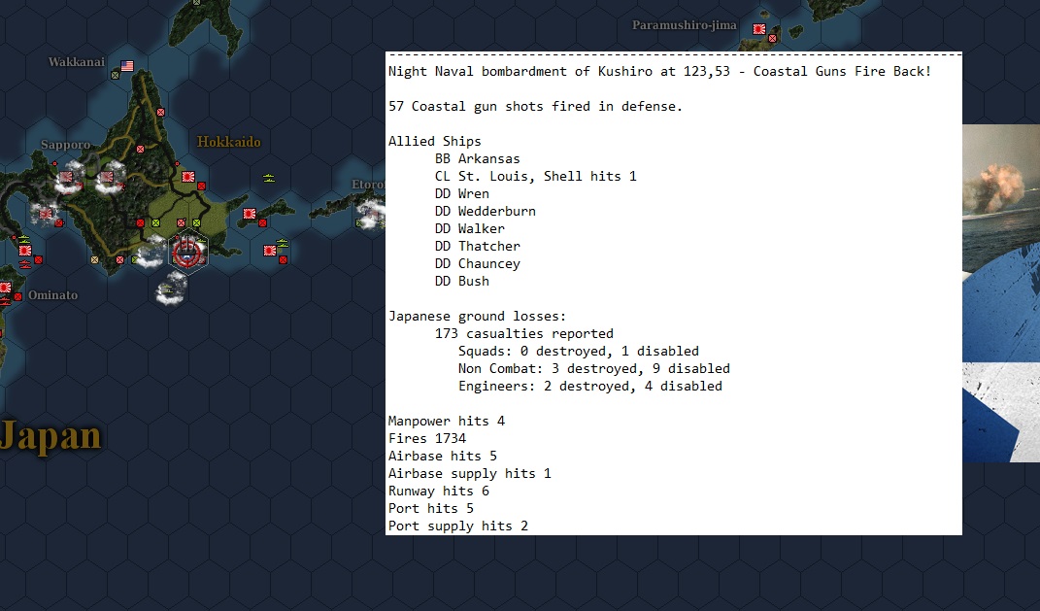Viewport: 1040px width, 611px height.
Task: Click the 'Airbase supply hits 1' line
Action: [x=470, y=473]
